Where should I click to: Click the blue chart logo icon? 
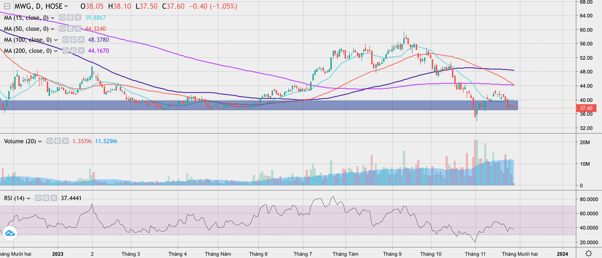(10, 233)
